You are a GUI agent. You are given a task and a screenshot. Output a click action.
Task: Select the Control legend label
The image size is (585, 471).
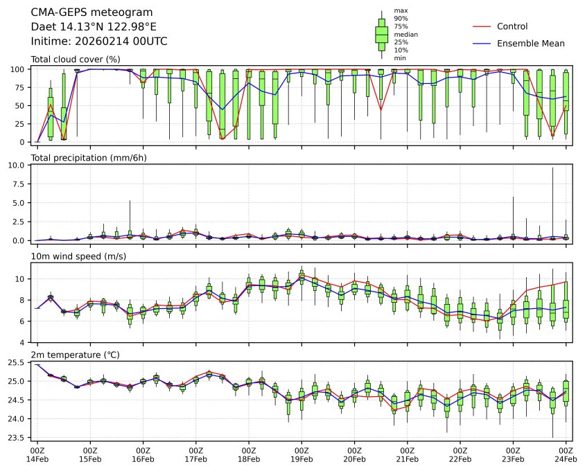click(512, 26)
